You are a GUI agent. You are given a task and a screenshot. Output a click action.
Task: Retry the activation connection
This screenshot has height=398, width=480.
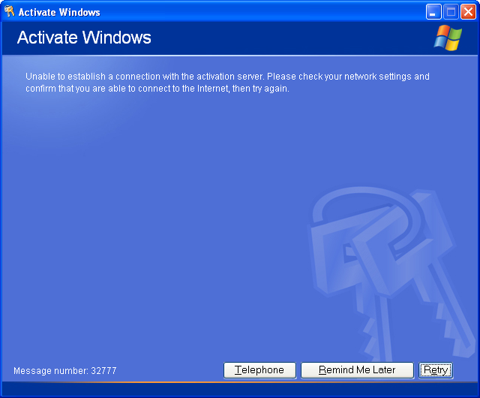(436, 370)
